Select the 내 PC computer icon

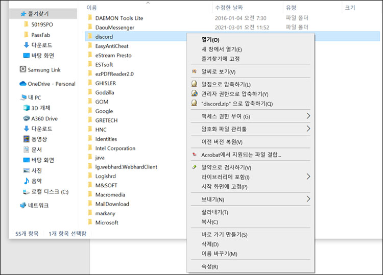point(23,97)
